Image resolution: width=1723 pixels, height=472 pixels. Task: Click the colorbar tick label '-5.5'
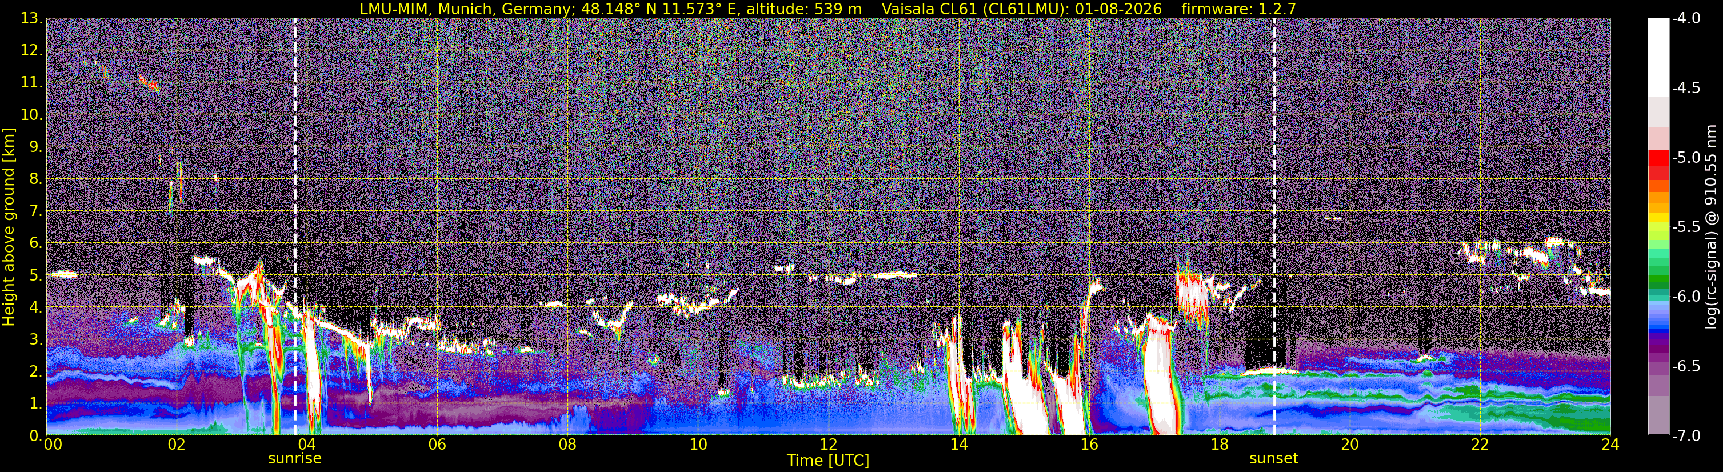coord(1686,227)
